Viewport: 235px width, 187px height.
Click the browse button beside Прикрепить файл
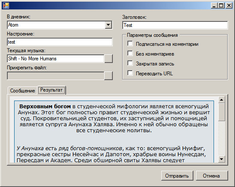[x=108, y=76]
